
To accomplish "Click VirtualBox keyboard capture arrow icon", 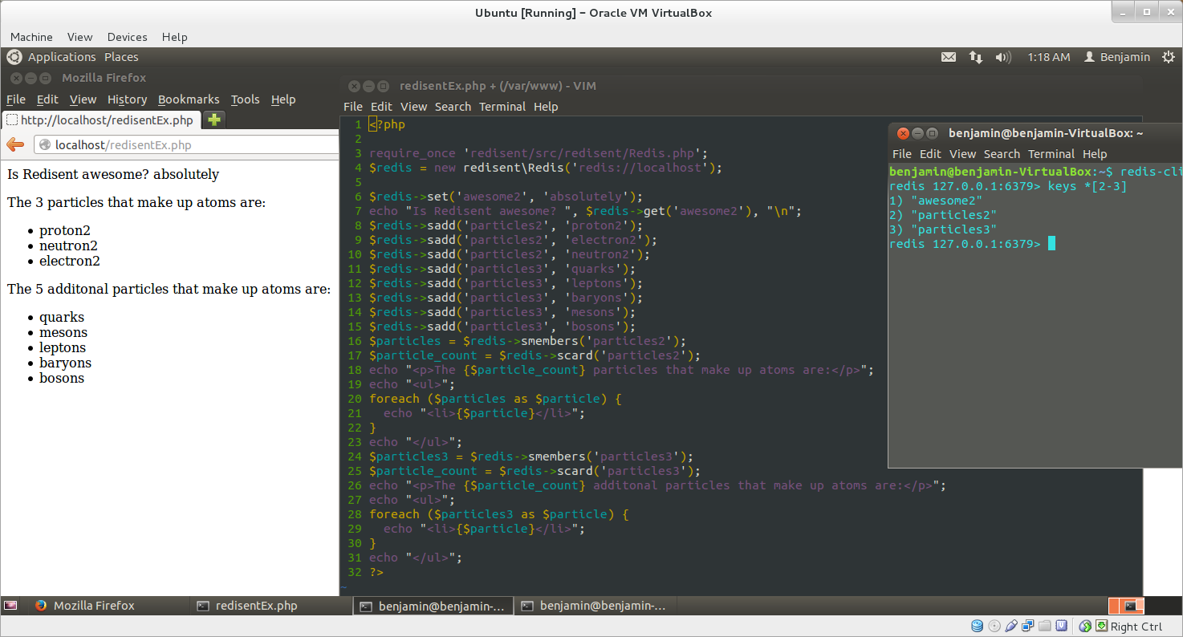I will (x=1102, y=626).
